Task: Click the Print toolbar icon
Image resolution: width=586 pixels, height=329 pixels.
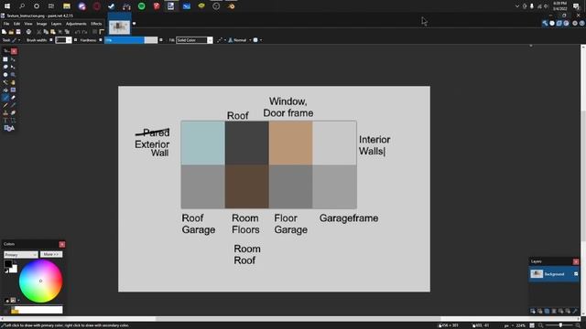Action: coord(28,32)
